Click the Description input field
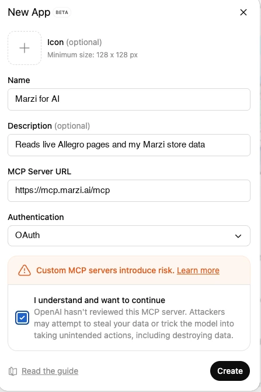Screen dimensions: 261x392 point(129,145)
